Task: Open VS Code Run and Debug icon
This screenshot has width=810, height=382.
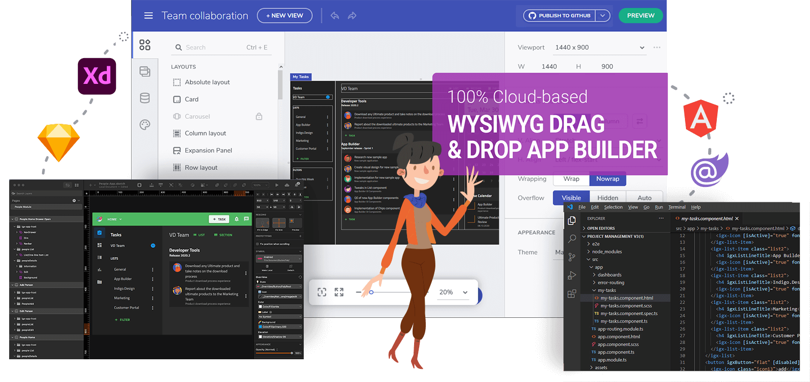Action: click(x=572, y=275)
